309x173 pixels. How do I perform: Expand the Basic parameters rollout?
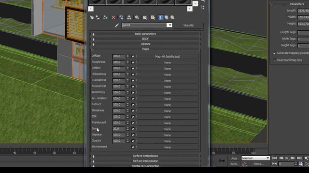pos(145,34)
